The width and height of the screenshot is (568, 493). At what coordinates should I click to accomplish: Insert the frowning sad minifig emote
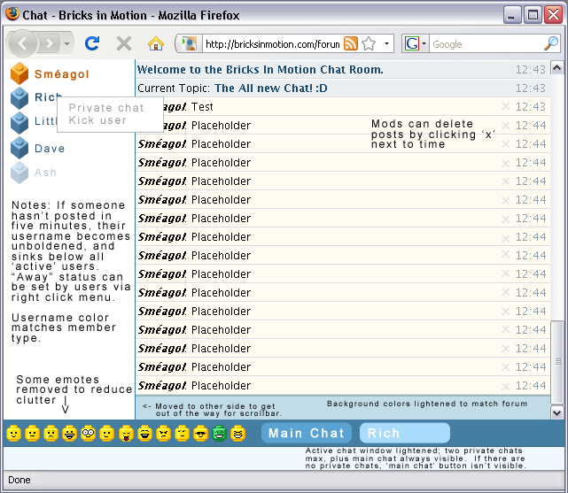[51, 434]
